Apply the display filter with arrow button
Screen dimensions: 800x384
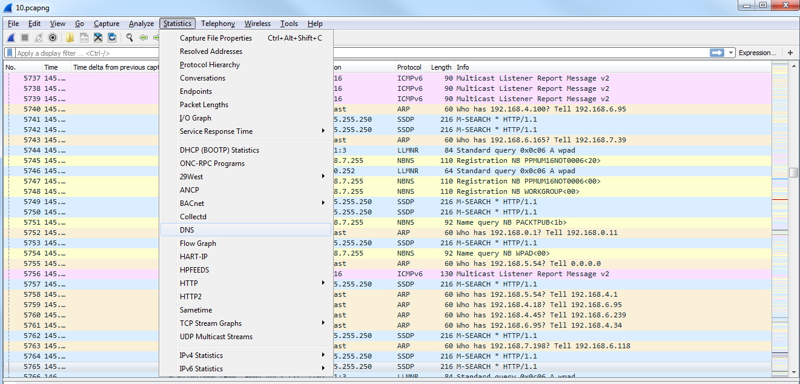pyautogui.click(x=717, y=53)
